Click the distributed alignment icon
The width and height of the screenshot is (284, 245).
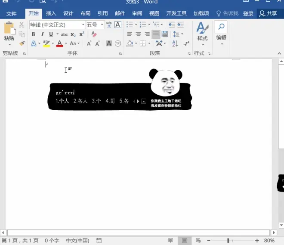pos(165,34)
